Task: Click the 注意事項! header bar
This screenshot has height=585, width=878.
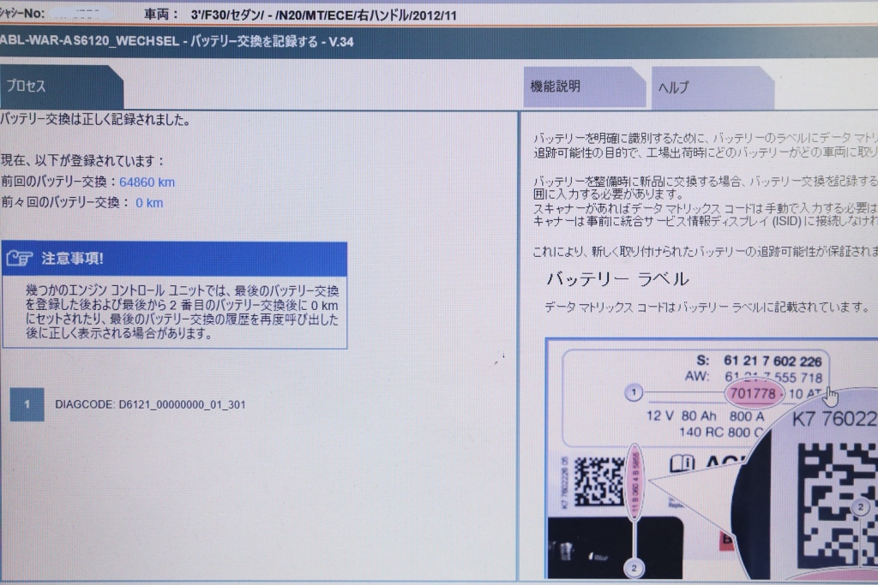Action: (175, 259)
